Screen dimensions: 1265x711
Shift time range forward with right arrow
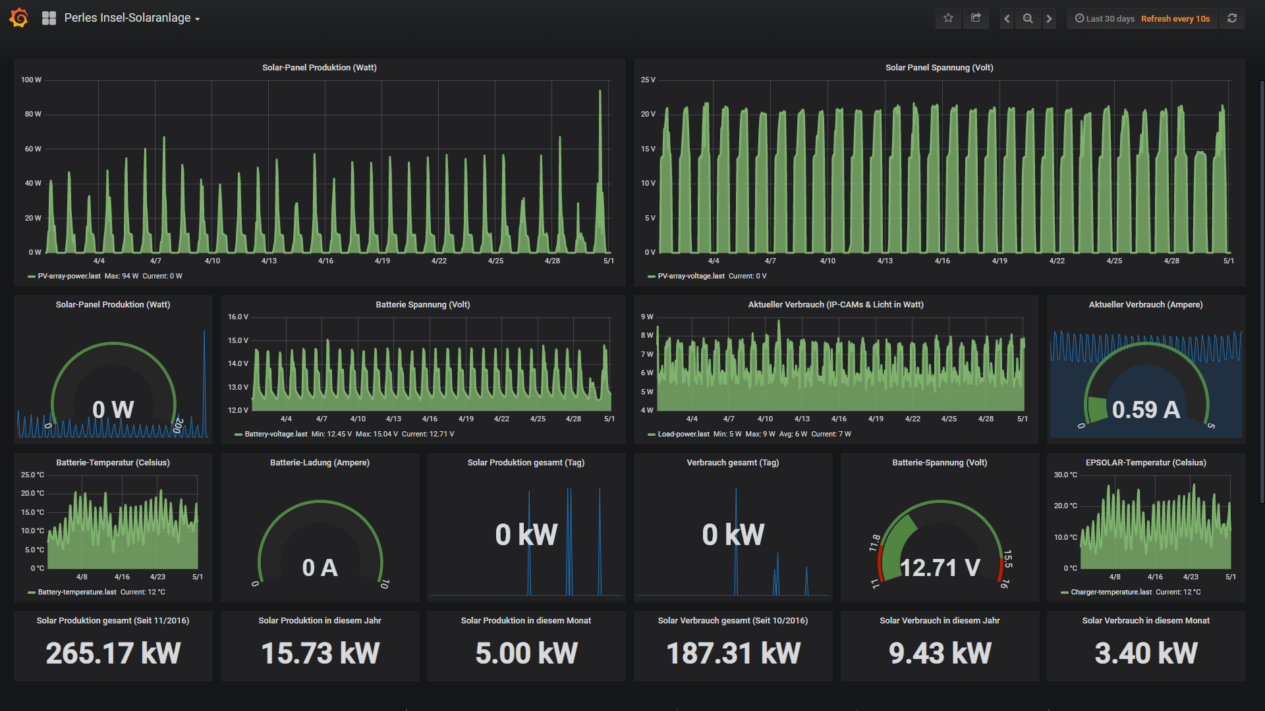(x=1050, y=18)
